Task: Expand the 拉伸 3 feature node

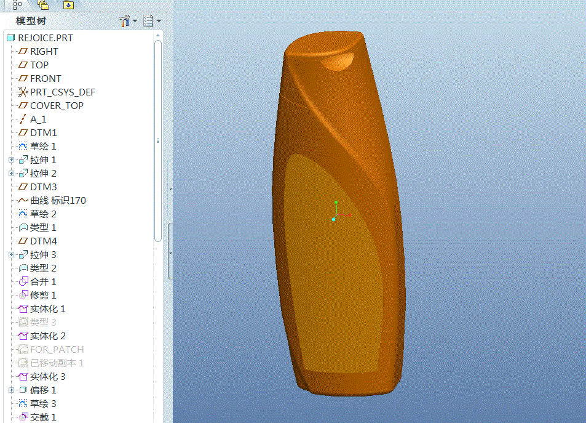Action: click(11, 254)
